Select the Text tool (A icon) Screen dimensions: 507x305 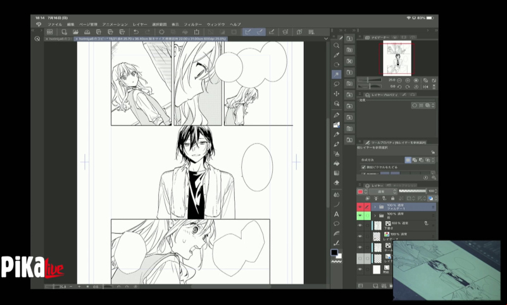pos(336,214)
